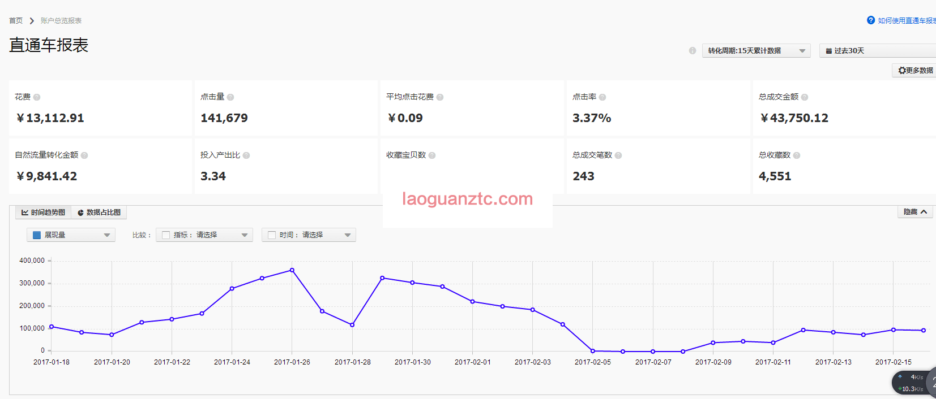Open the 过去30天 date range dropdown
Image resolution: width=936 pixels, height=399 pixels.
coord(878,51)
